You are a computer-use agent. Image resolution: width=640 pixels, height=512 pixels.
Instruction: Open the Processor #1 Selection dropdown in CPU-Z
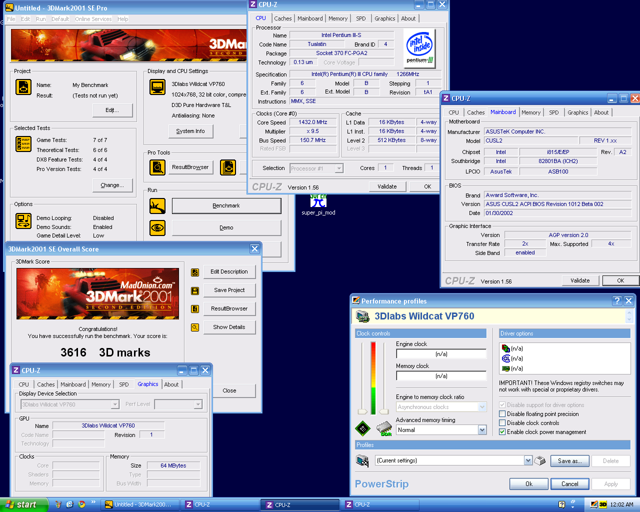(339, 168)
